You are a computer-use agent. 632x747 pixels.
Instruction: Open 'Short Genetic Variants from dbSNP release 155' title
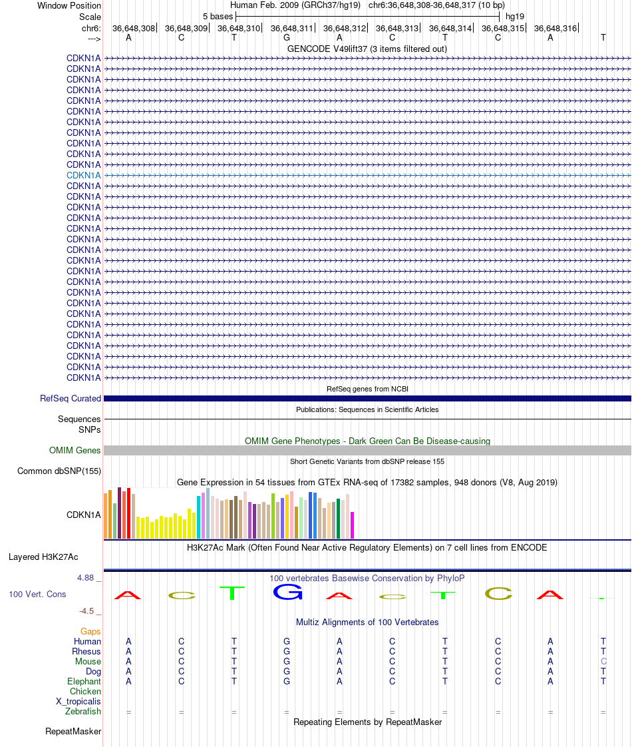(367, 461)
